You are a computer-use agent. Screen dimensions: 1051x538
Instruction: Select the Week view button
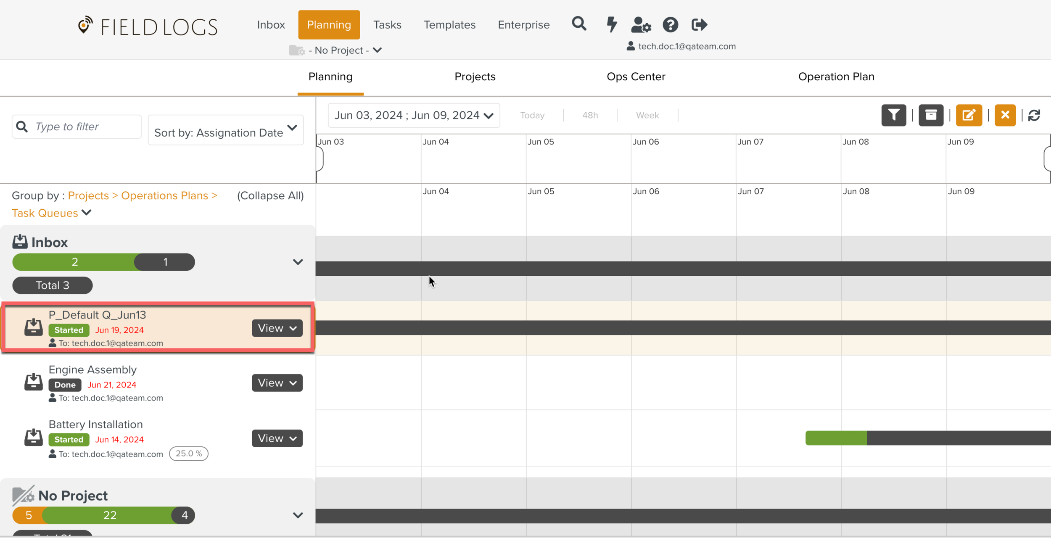point(647,115)
